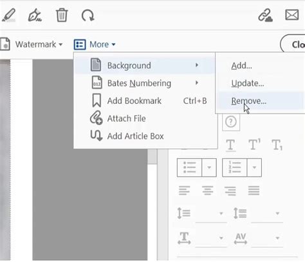The height and width of the screenshot is (262, 305).
Task: Click the More list icon
Action: (x=80, y=45)
